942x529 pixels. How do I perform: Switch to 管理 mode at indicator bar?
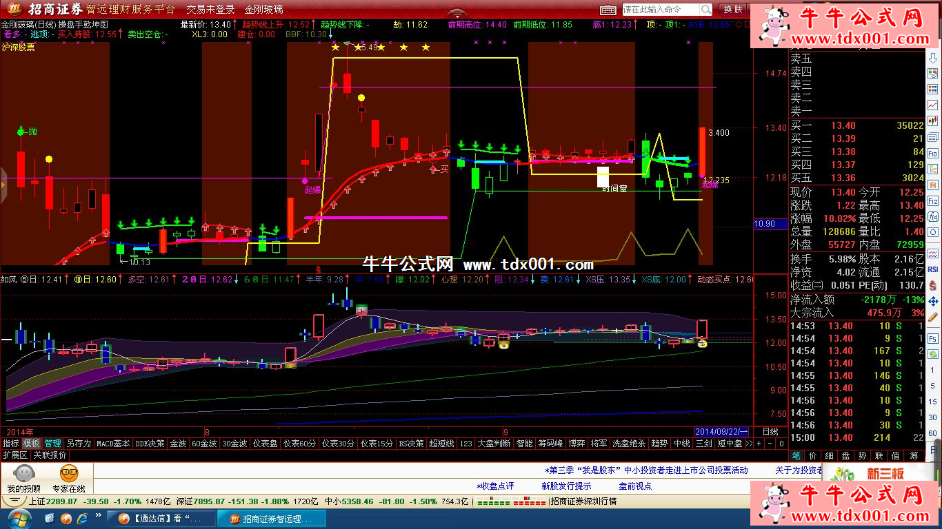pyautogui.click(x=52, y=444)
